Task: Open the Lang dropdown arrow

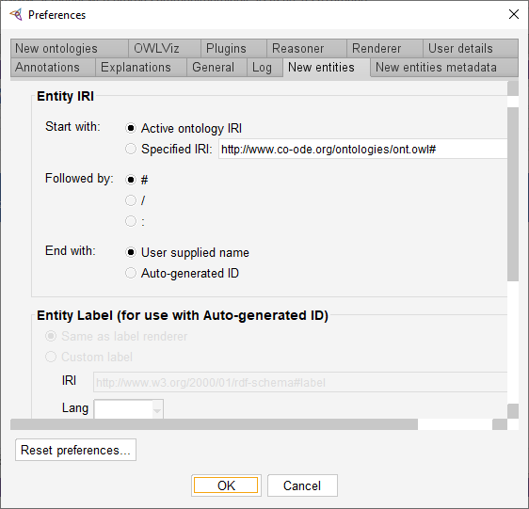Action: [157, 410]
